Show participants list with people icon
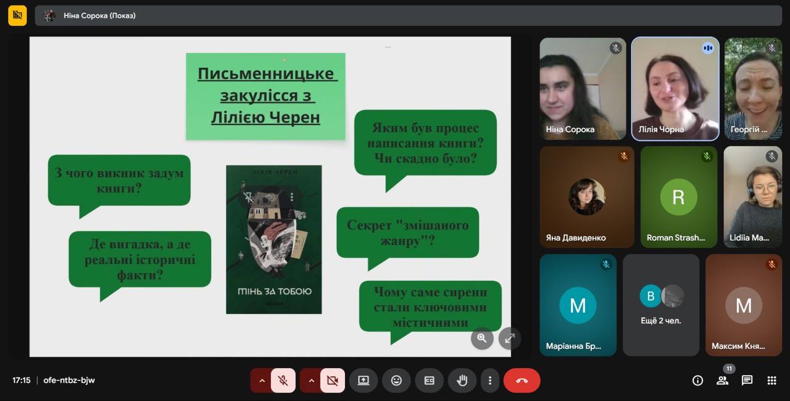This screenshot has height=401, width=790. tap(722, 381)
